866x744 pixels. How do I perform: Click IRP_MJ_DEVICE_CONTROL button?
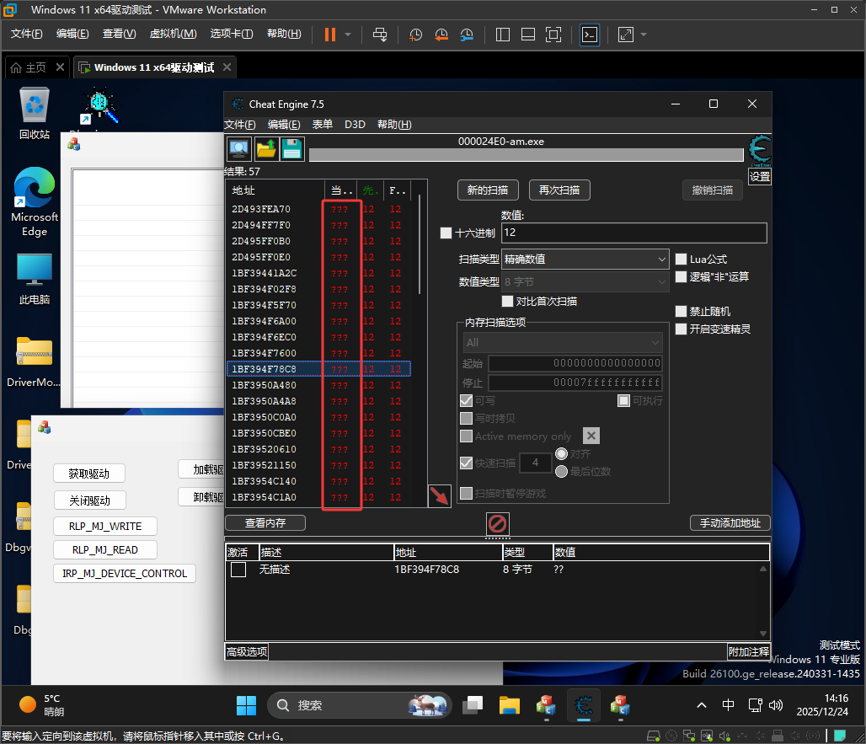pyautogui.click(x=125, y=573)
